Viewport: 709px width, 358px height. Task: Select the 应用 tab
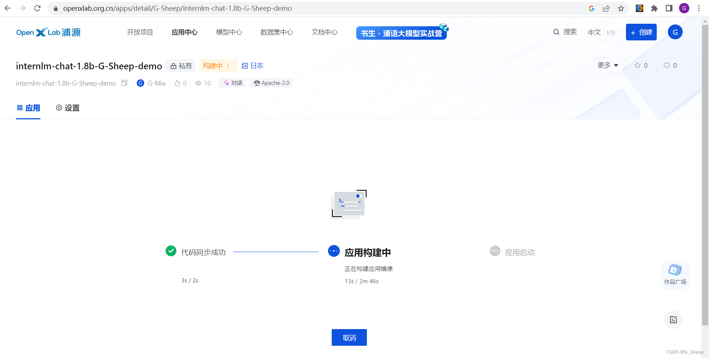28,108
